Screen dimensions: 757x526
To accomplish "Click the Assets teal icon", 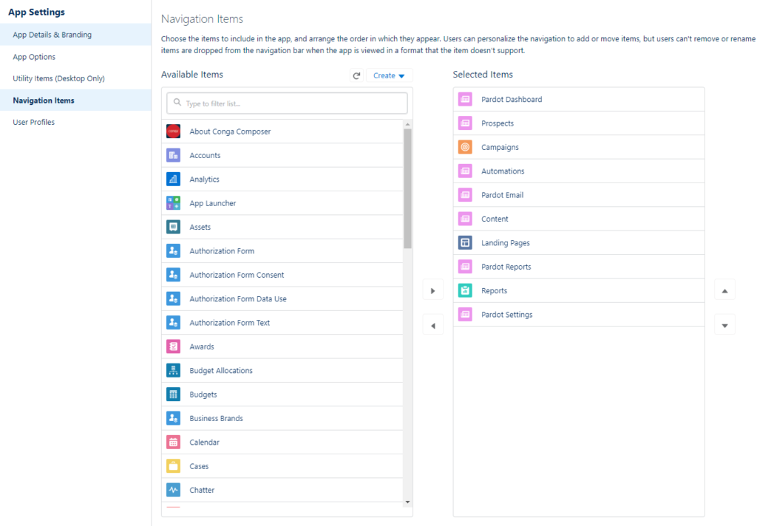I will (173, 227).
